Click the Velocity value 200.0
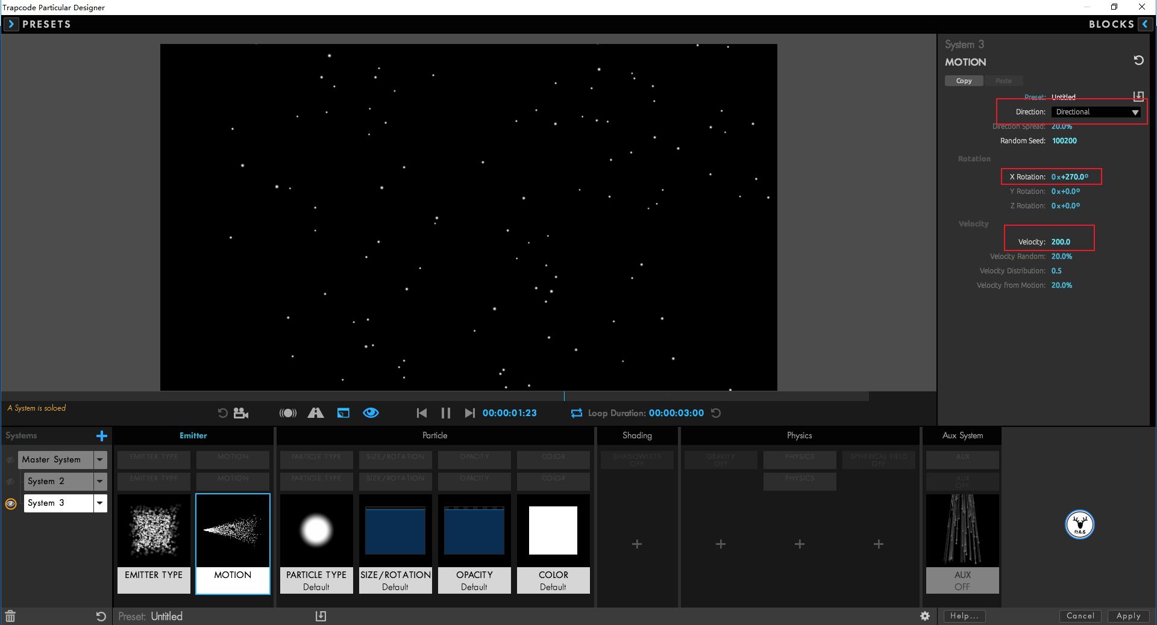 (x=1061, y=242)
